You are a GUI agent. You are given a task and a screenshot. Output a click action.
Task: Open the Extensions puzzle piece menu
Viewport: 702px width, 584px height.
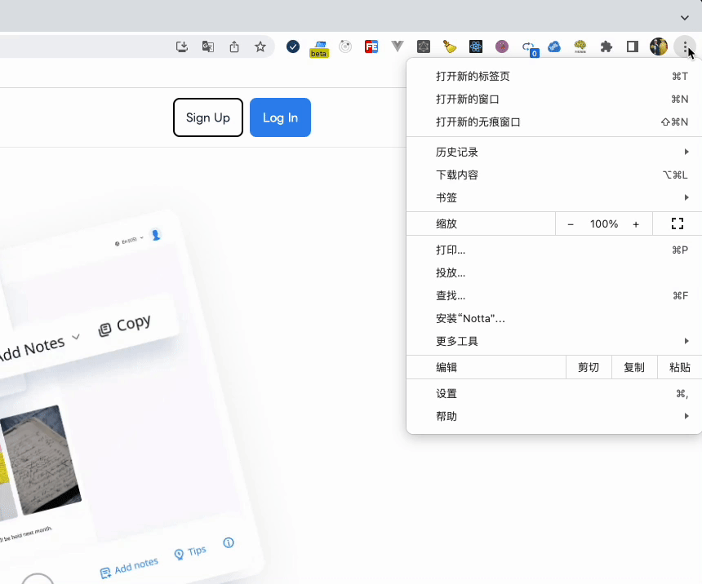point(606,46)
